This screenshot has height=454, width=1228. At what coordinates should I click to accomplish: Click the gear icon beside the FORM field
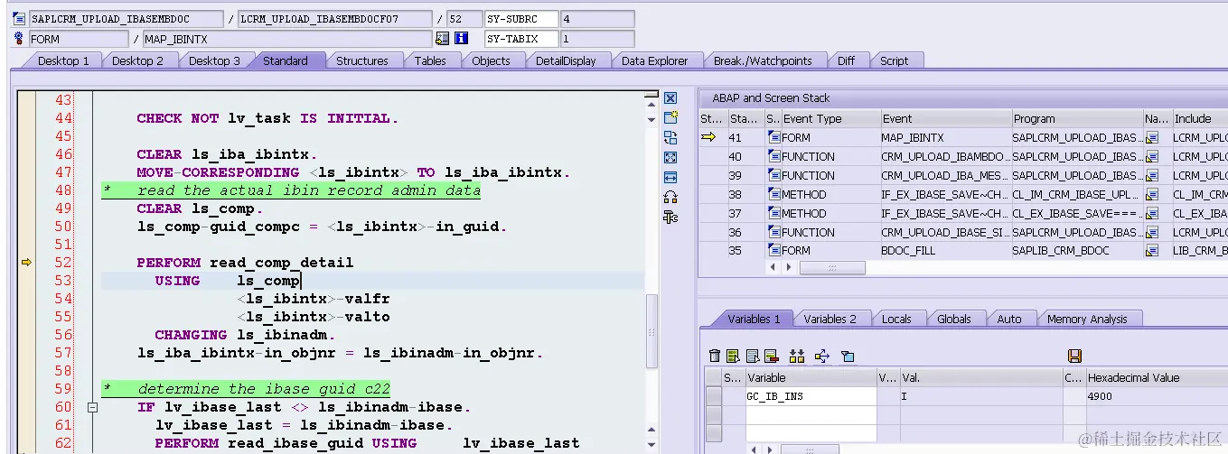click(x=19, y=39)
